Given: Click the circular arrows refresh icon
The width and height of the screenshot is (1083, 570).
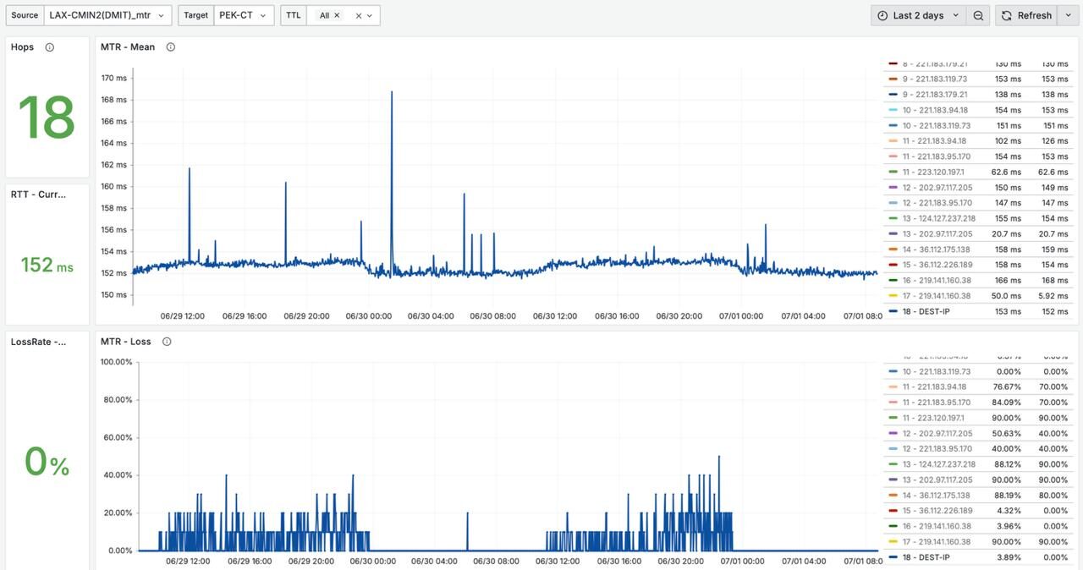Looking at the screenshot, I should point(1007,15).
